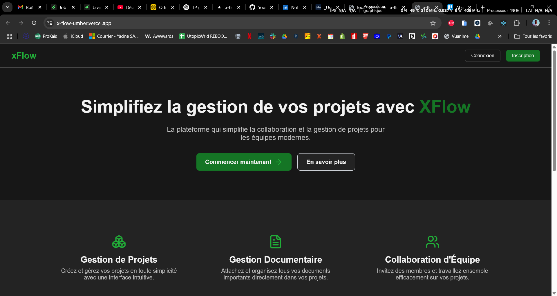Click the React Developer Tools extension icon
Screen dimensions: 557x296
[503, 23]
